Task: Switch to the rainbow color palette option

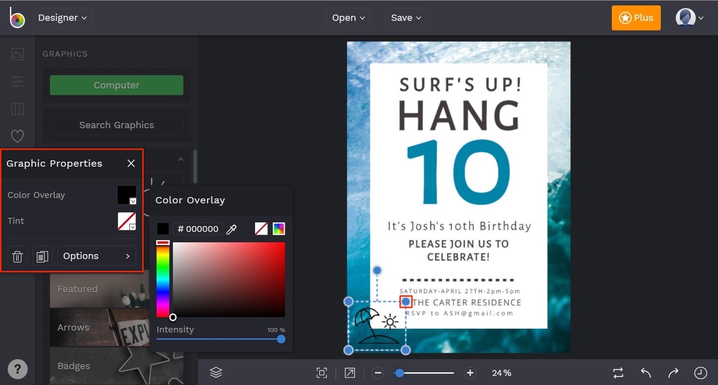Action: tap(279, 229)
